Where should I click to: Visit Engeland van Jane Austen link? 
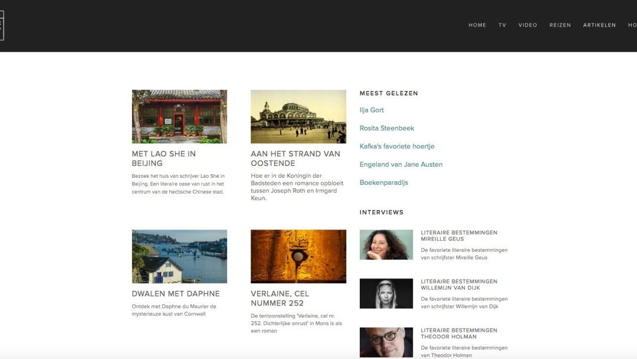[x=400, y=165]
